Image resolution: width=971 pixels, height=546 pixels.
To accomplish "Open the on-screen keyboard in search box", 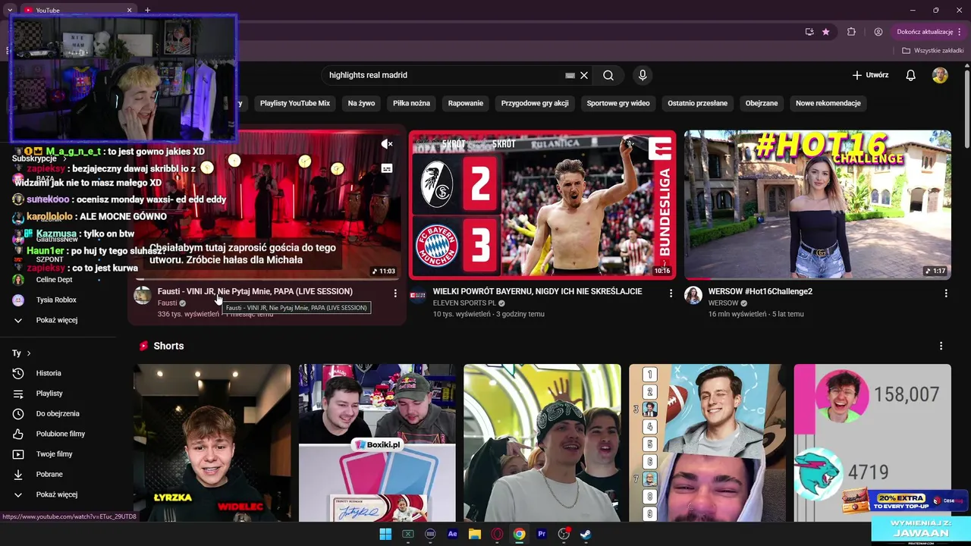I will [x=570, y=75].
